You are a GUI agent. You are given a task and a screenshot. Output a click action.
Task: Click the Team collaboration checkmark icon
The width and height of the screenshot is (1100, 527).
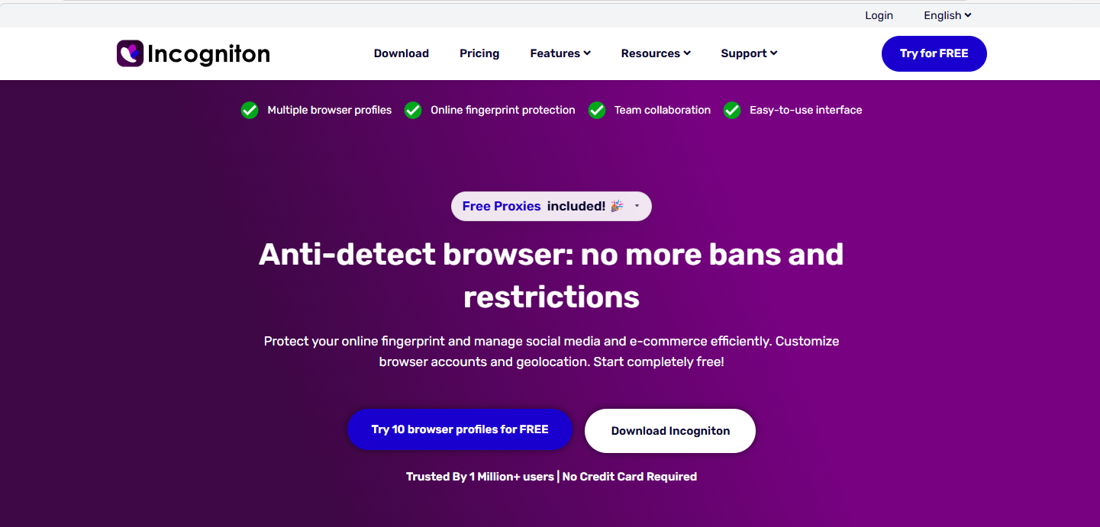pos(597,111)
